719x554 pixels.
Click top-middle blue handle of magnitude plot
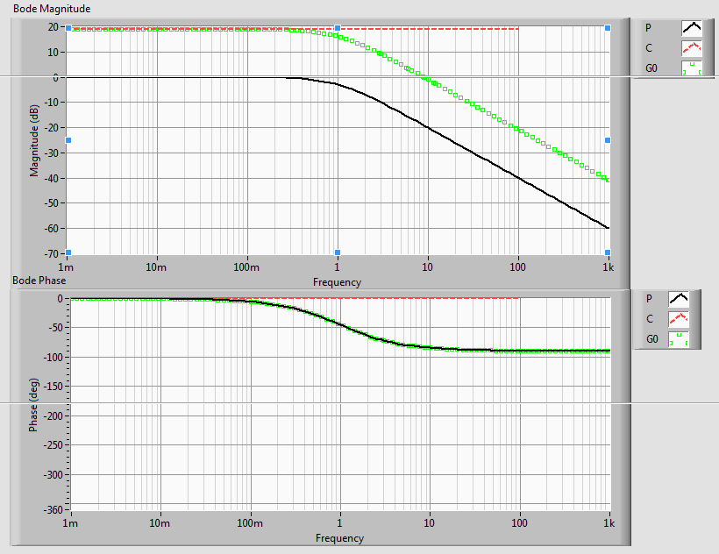point(338,28)
